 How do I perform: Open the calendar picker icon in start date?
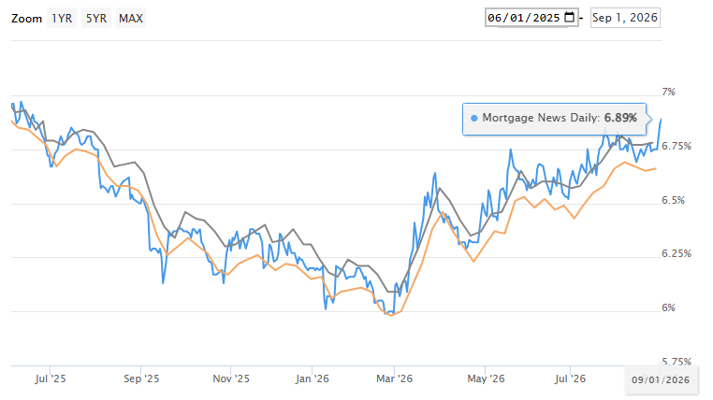point(569,17)
